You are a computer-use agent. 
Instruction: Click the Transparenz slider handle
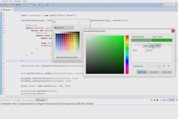coord(159,66)
